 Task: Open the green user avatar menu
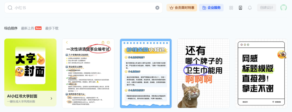click(x=284, y=8)
